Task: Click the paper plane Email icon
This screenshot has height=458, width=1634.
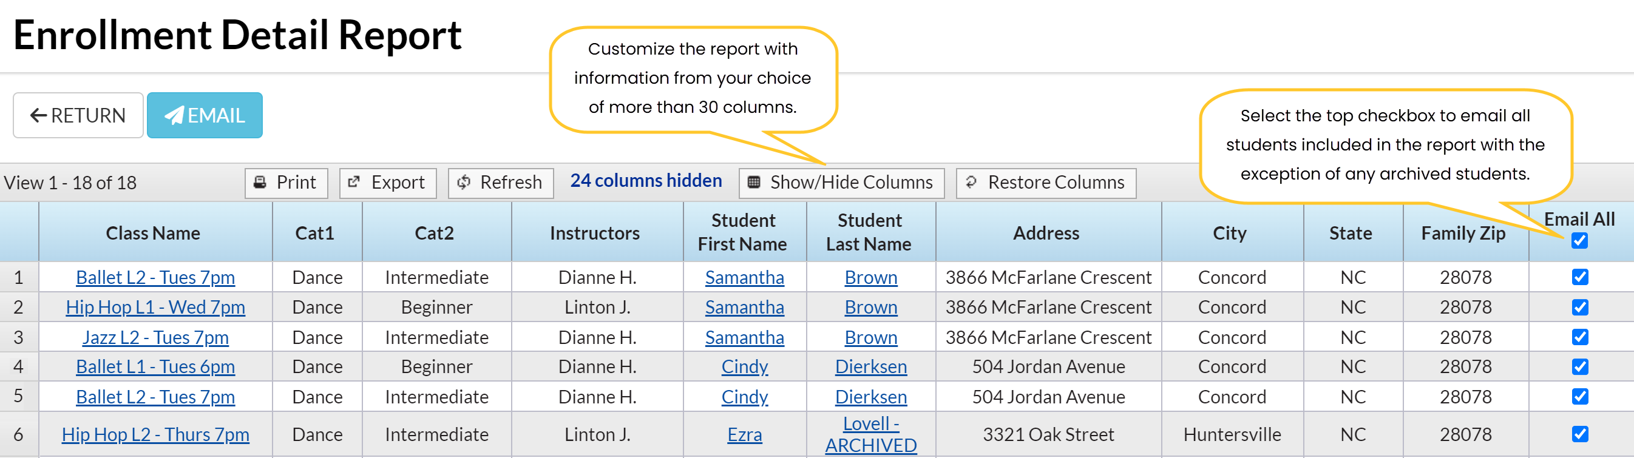Action: tap(173, 115)
